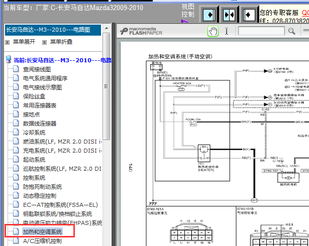Open 充电系统(LF, MZR 2.0 DISI) entry
The height and width of the screenshot is (246, 309).
62,151
